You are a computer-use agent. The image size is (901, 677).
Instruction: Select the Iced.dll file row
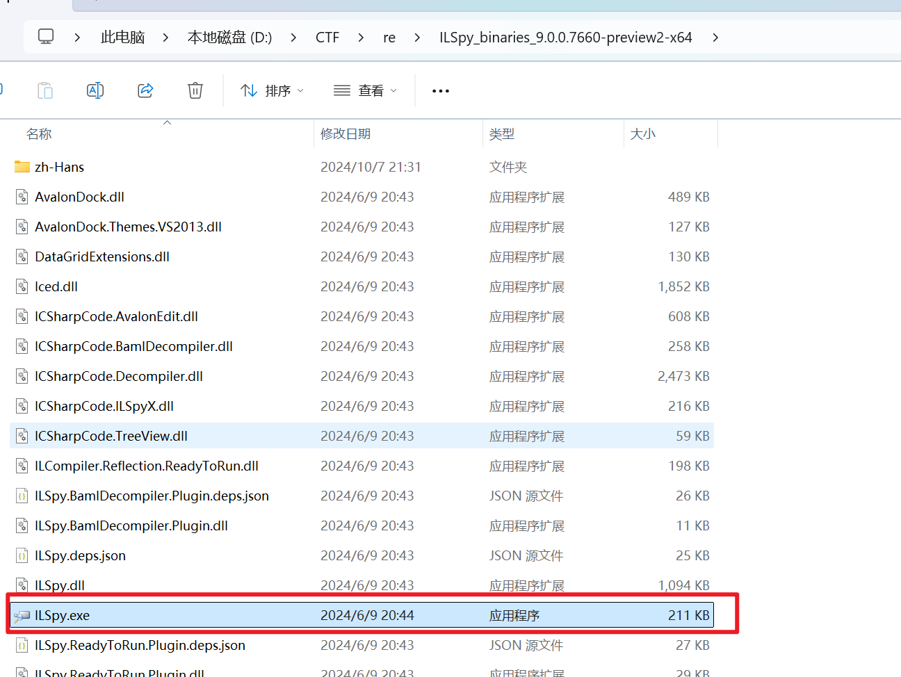(x=56, y=287)
